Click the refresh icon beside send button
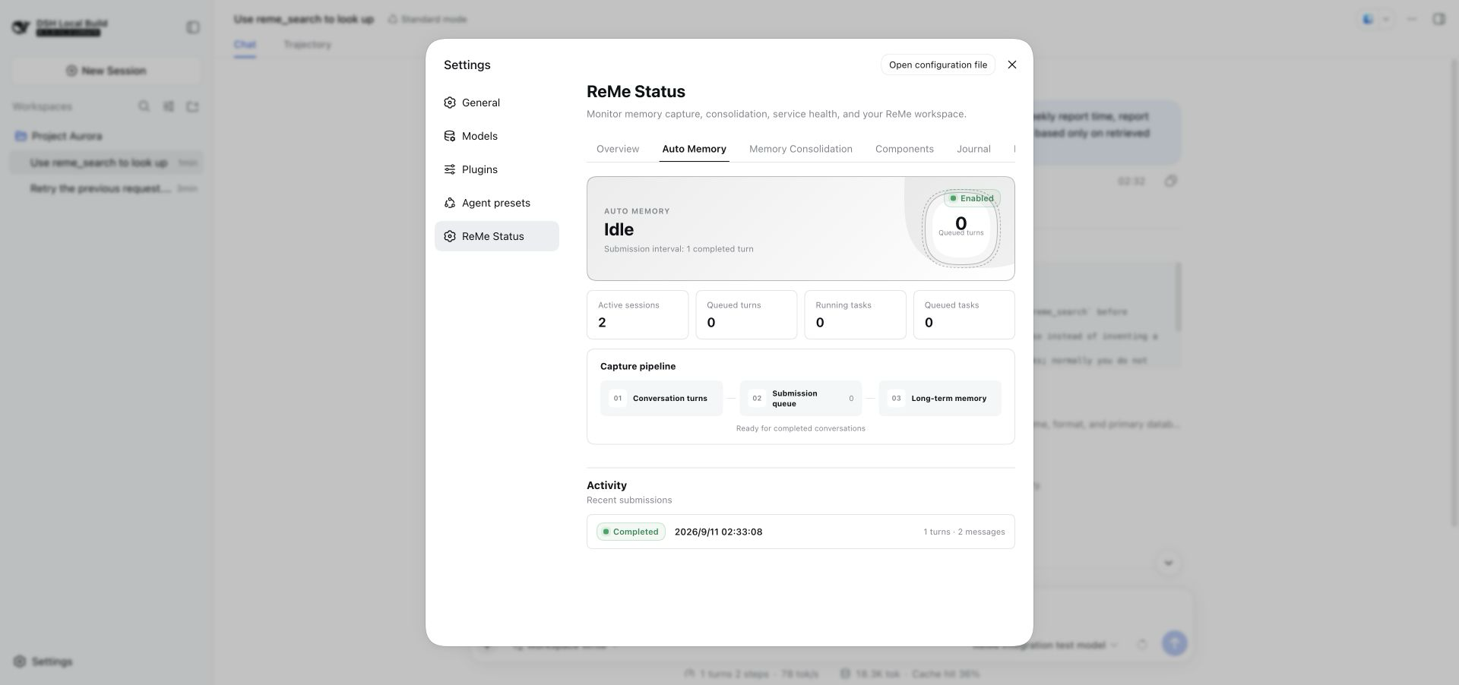Viewport: 1459px width, 685px height. click(x=1141, y=644)
